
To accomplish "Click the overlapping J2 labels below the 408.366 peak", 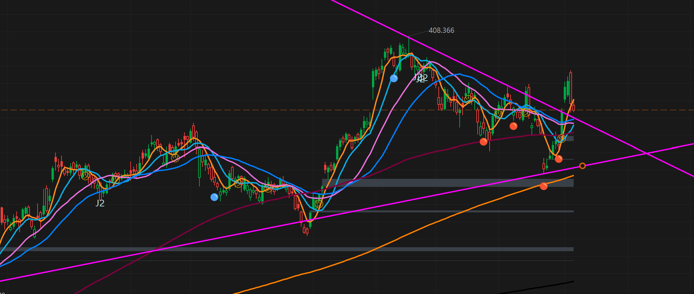I will pyautogui.click(x=420, y=78).
